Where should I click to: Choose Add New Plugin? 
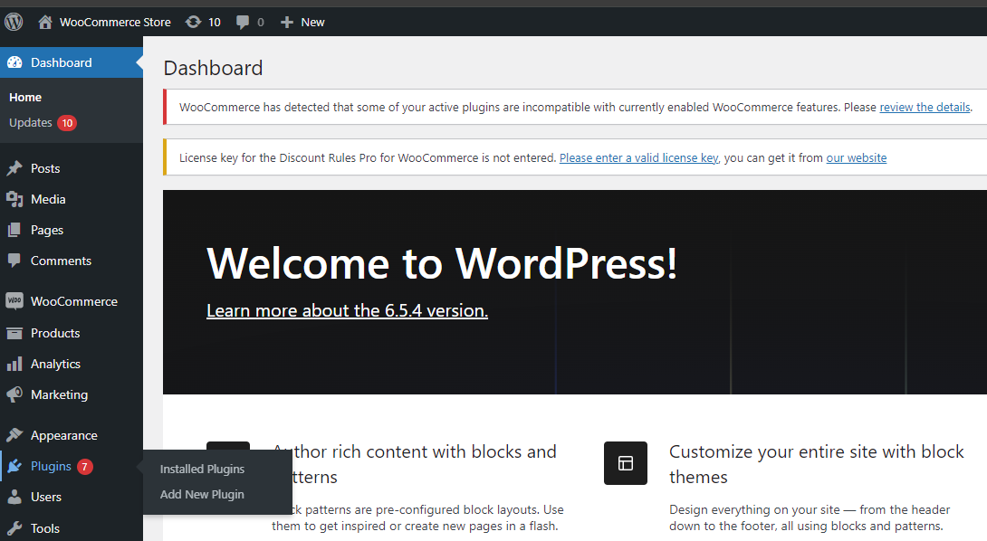pos(201,494)
